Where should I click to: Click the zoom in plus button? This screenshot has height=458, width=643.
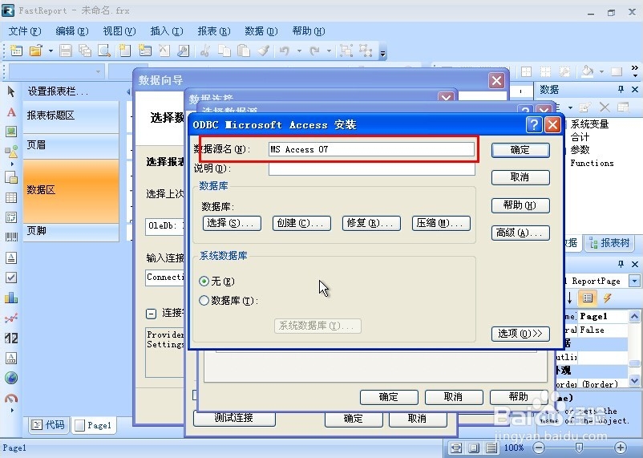coord(621,448)
